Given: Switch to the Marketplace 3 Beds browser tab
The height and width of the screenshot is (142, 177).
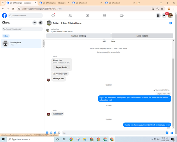Looking at the screenshot, I should pyautogui.click(x=54, y=3).
